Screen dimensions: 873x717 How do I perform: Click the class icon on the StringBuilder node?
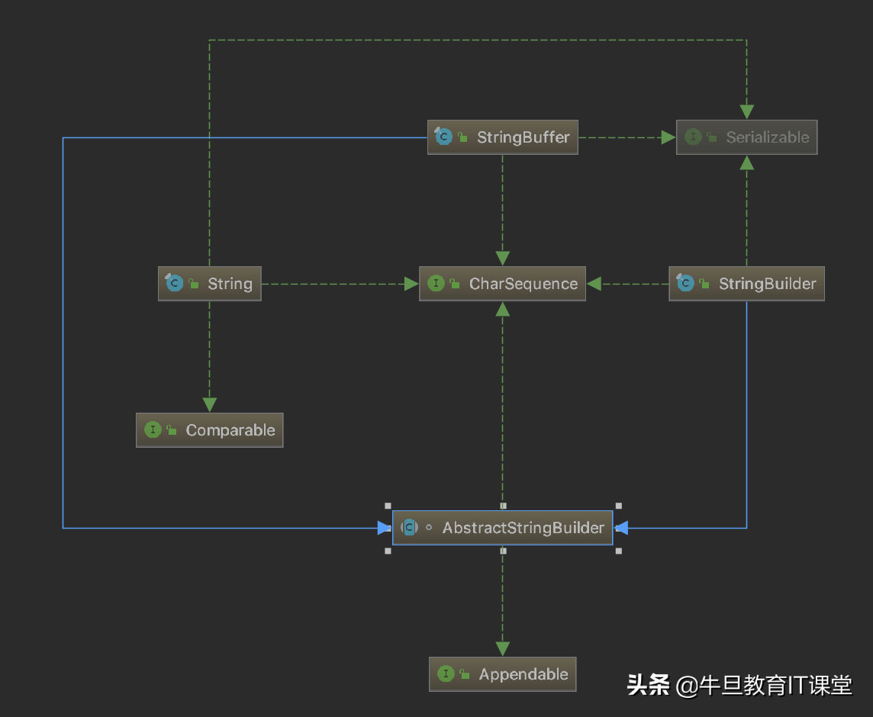[685, 283]
